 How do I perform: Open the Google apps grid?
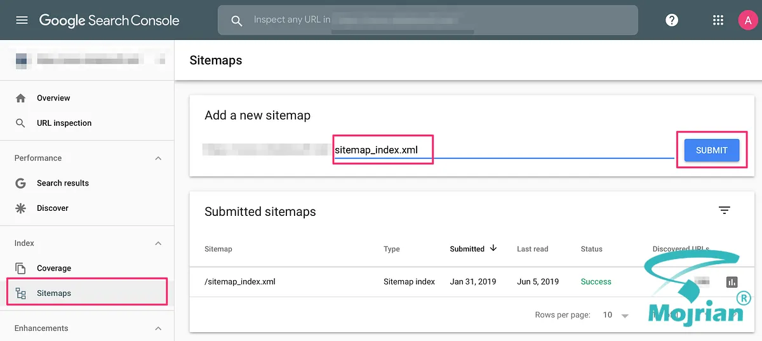718,20
